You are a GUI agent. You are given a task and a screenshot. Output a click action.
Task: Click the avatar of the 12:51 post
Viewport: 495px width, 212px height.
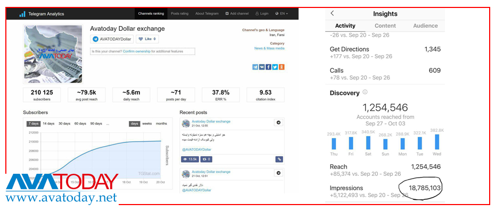click(186, 174)
